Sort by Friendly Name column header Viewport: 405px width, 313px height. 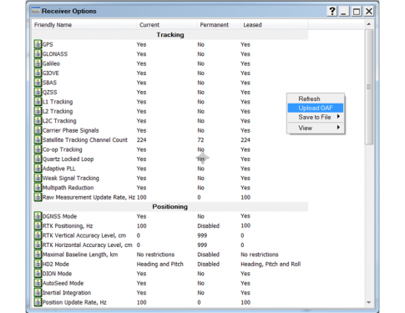[x=84, y=25]
